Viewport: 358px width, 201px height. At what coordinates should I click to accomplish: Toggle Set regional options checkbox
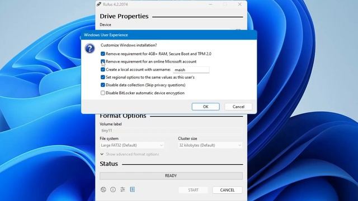pyautogui.click(x=103, y=77)
